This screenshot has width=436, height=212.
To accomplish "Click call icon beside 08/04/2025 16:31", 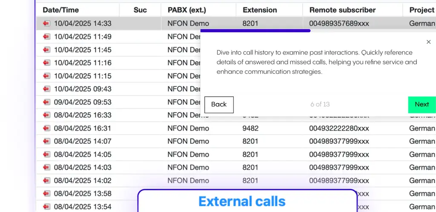I will [46, 128].
